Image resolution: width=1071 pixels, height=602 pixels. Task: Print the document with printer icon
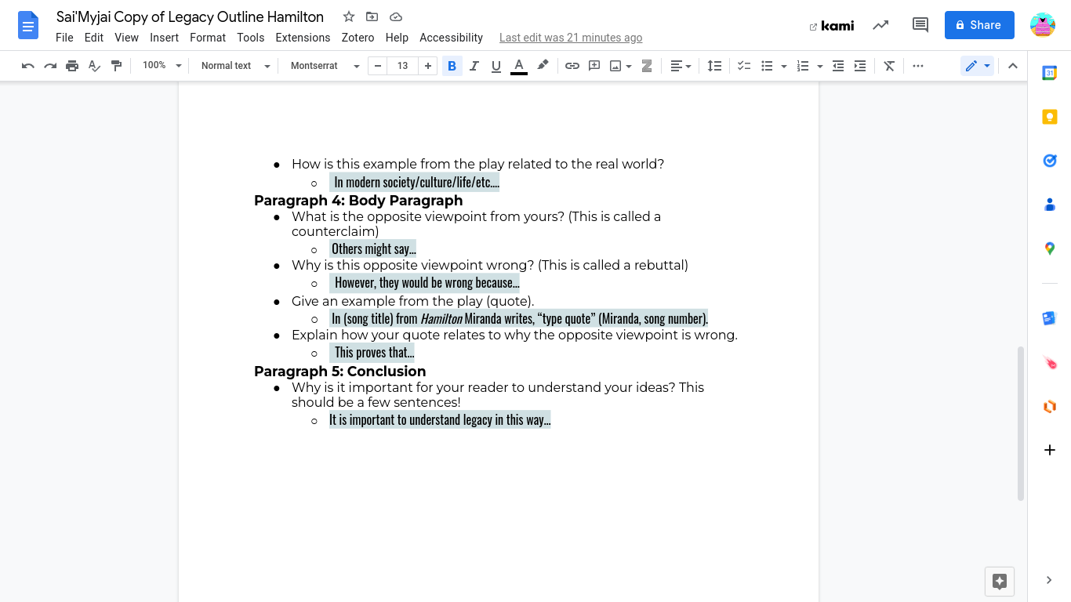coord(72,66)
